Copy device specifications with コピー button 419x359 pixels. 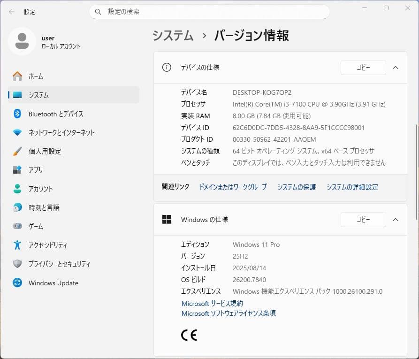pos(363,67)
